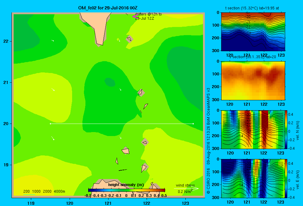Screen dimensions: 303x206
Task: Click the '© CSIRO 2016' copyright text
Action: click(208, 181)
